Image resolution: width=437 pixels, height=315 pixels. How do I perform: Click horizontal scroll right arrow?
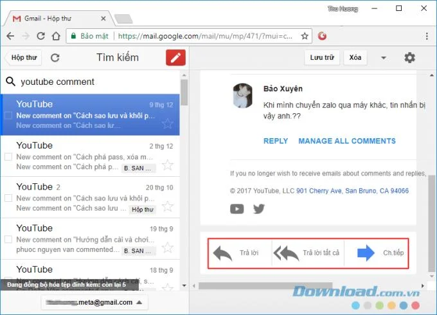tap(422, 285)
